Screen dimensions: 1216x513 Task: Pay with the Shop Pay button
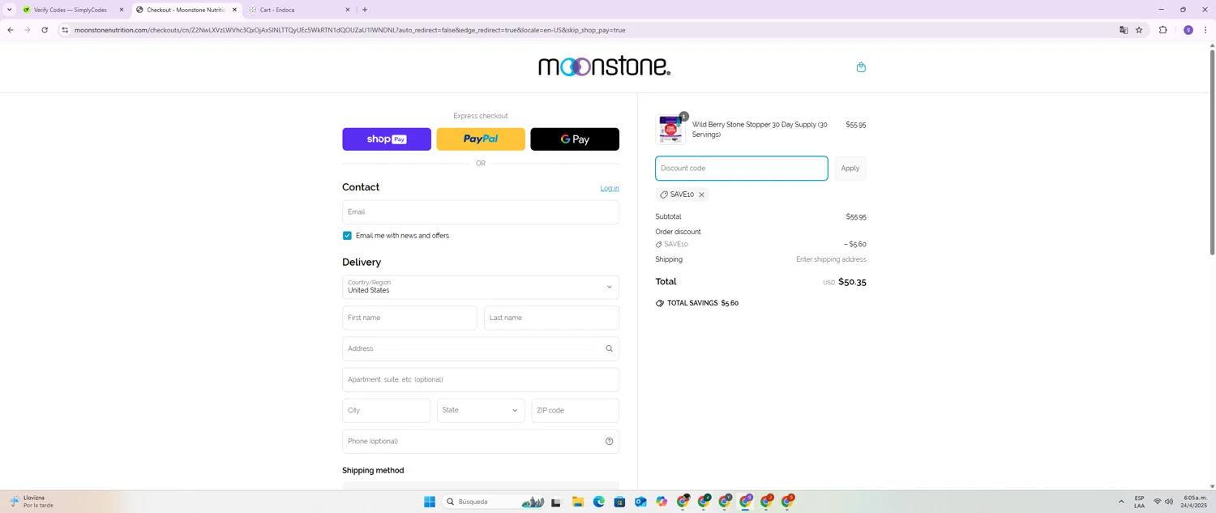(387, 139)
